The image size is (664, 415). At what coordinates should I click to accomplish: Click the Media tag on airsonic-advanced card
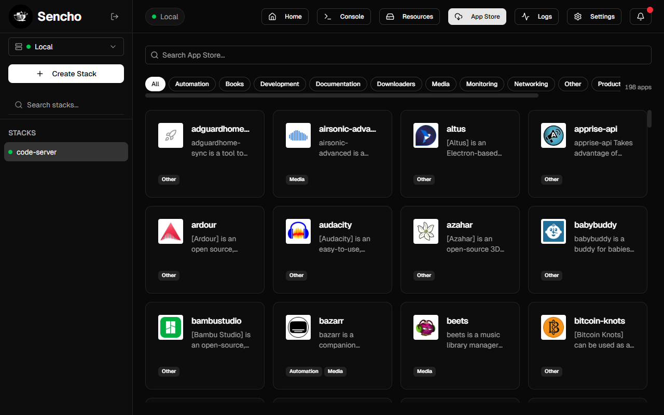297,179
